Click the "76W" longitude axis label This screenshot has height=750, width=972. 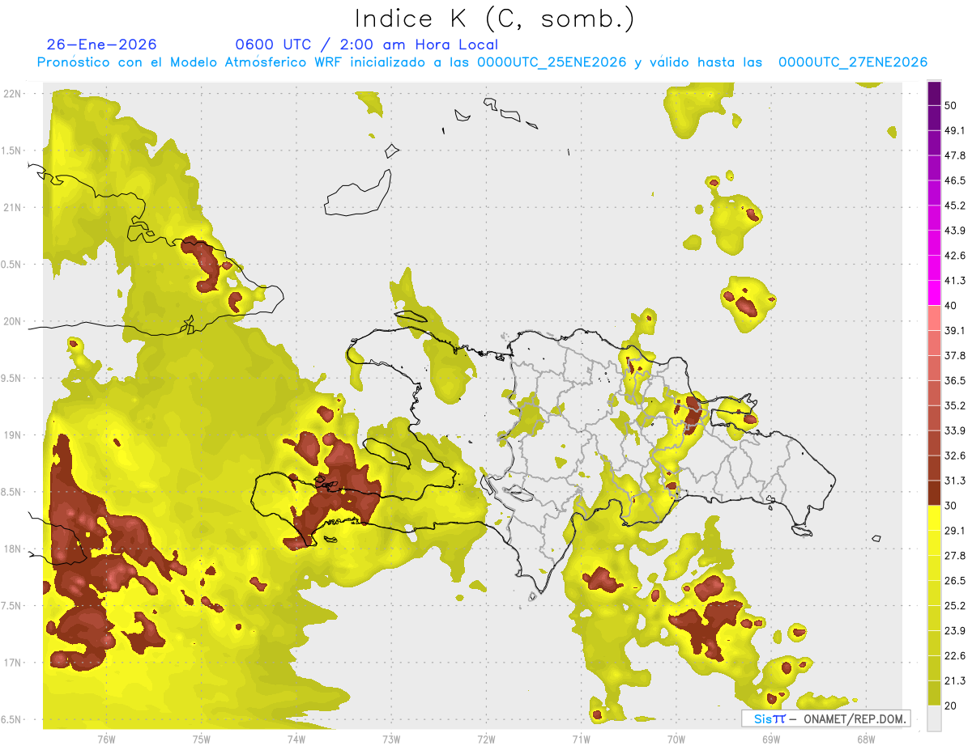(106, 739)
